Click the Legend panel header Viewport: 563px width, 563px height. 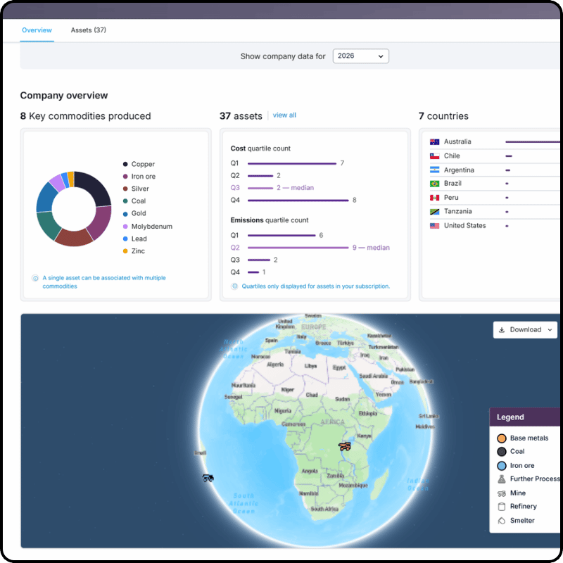(x=526, y=417)
